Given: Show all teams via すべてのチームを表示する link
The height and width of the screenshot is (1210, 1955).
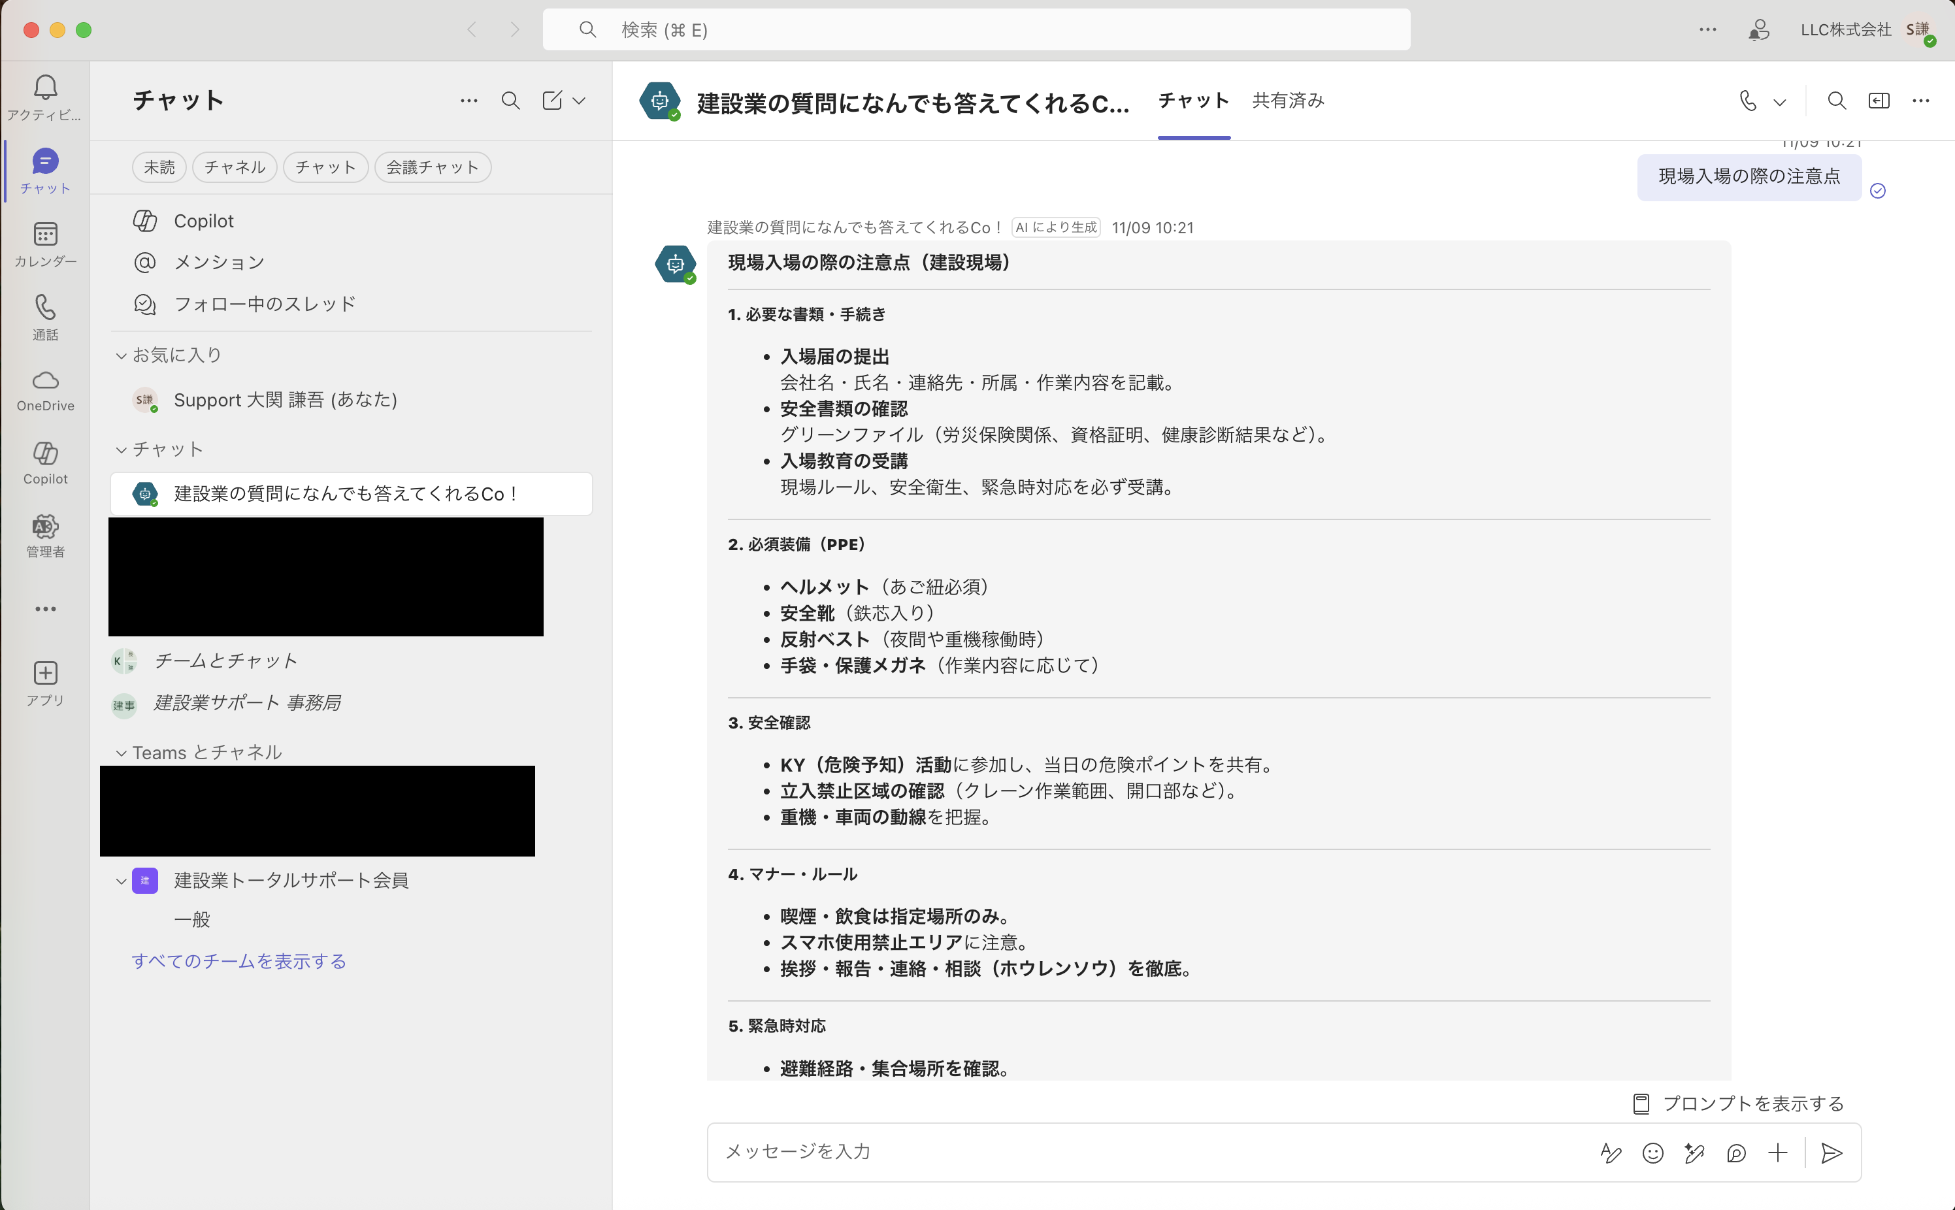Looking at the screenshot, I should tap(238, 961).
